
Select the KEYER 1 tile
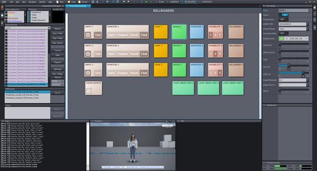click(x=179, y=32)
